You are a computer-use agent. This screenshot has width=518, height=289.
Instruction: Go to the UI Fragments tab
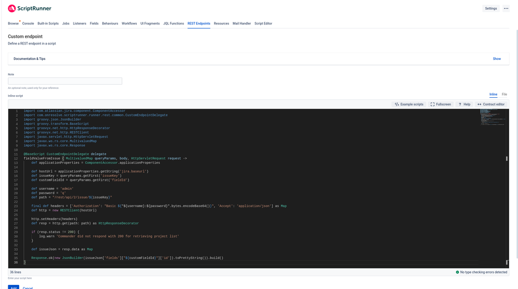(x=150, y=23)
